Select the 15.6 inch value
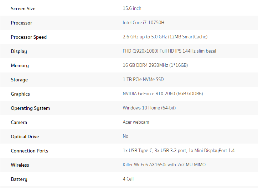The image size is (258, 188). pyautogui.click(x=132, y=9)
